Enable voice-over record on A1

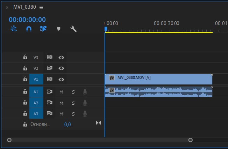pos(85,92)
